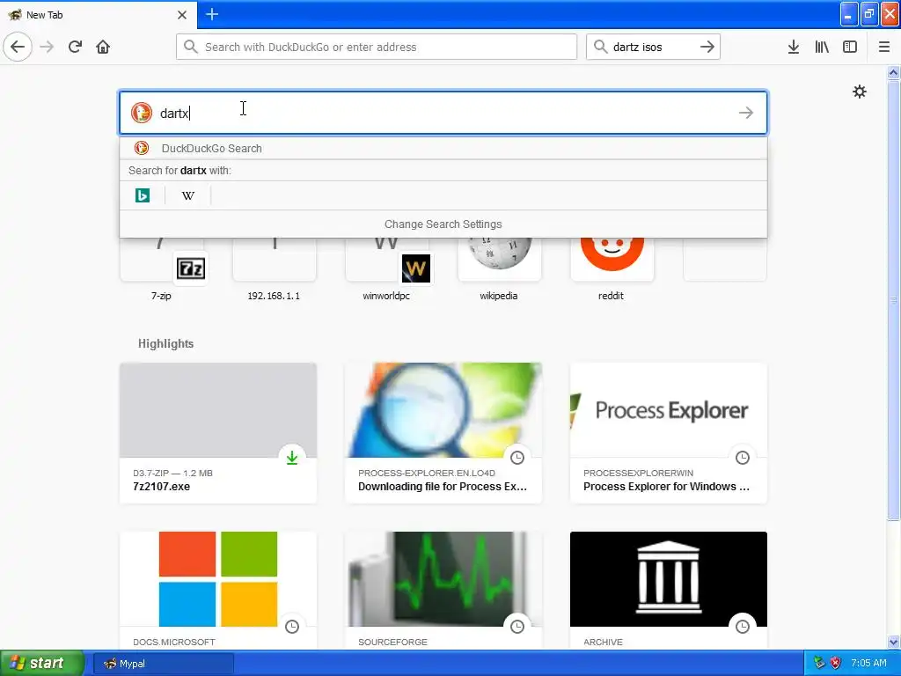Open the DOCS.MICROSOFT highlight card
The width and height of the screenshot is (901, 676).
tap(218, 591)
